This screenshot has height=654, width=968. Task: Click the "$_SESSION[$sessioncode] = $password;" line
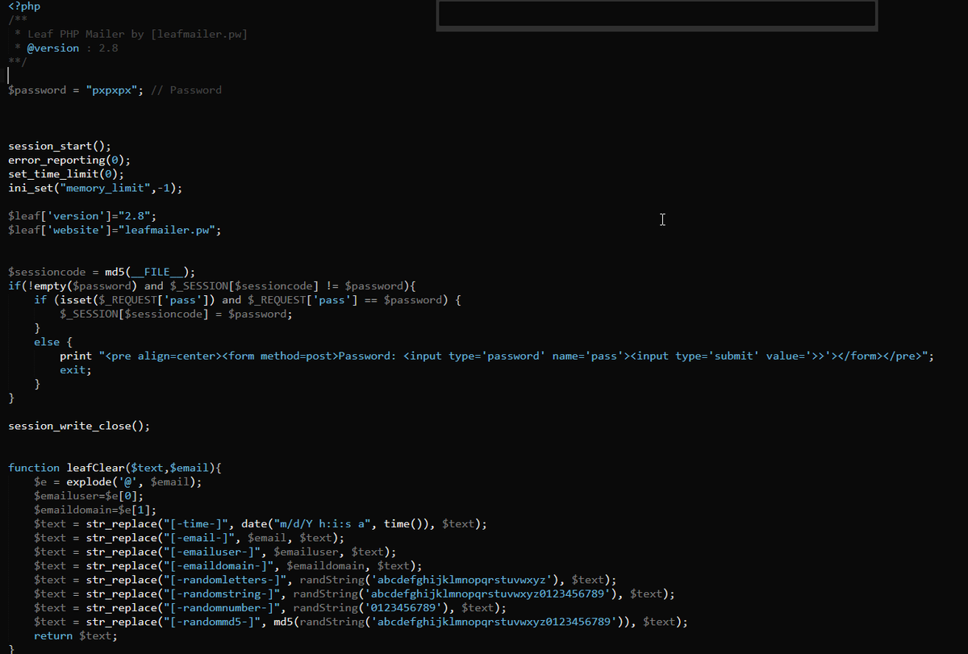pyautogui.click(x=176, y=314)
